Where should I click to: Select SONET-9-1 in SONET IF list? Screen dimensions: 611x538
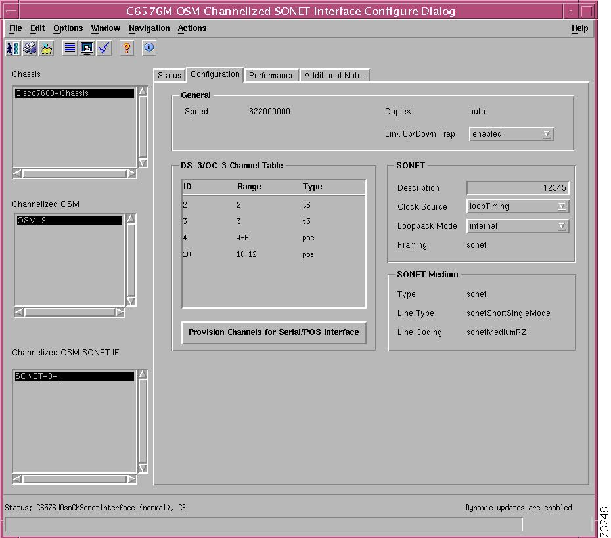tap(74, 376)
